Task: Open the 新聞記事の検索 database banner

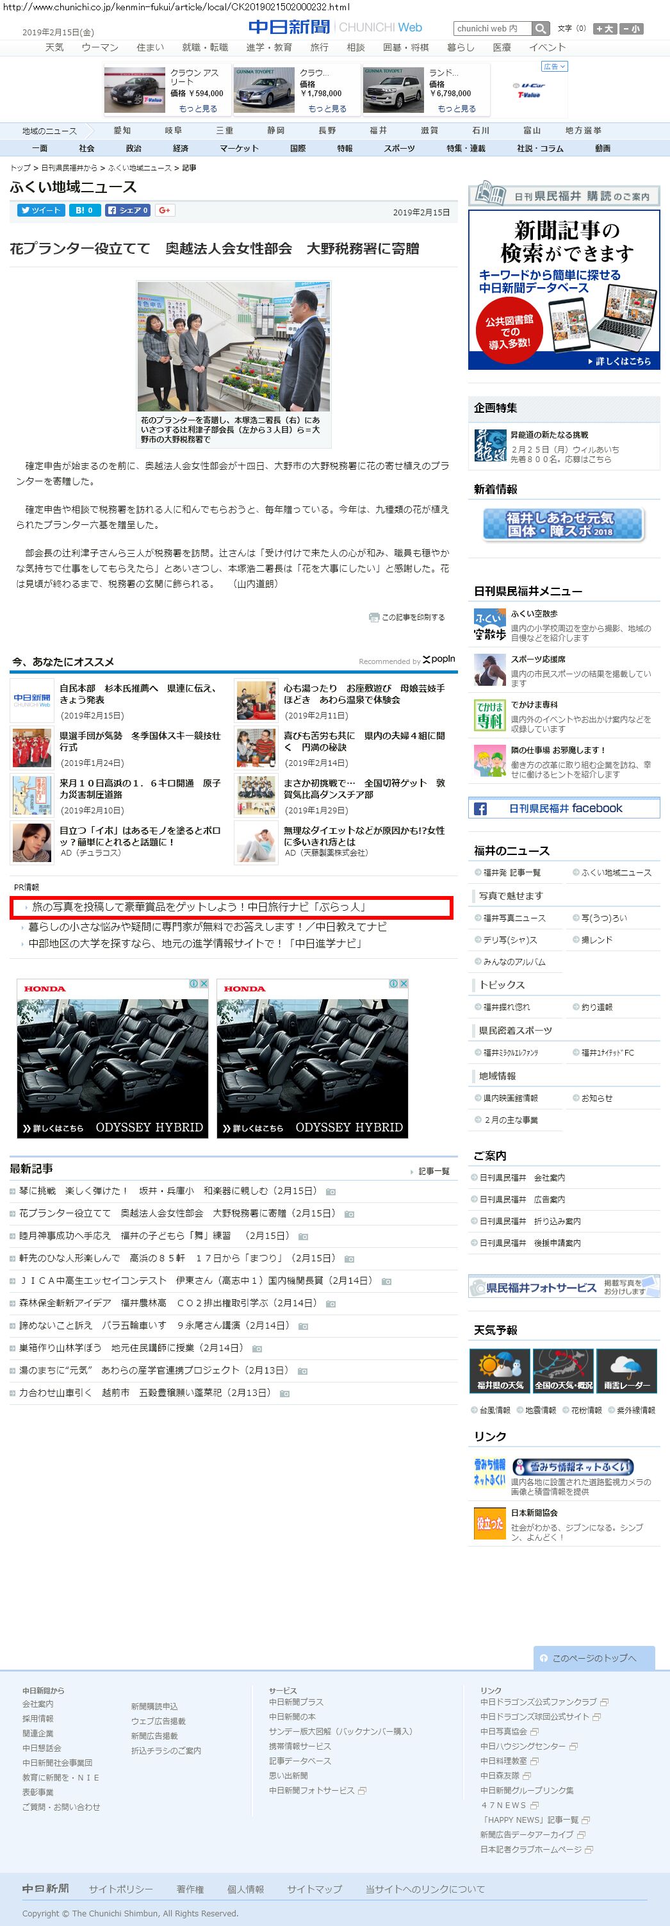Action: [x=564, y=289]
